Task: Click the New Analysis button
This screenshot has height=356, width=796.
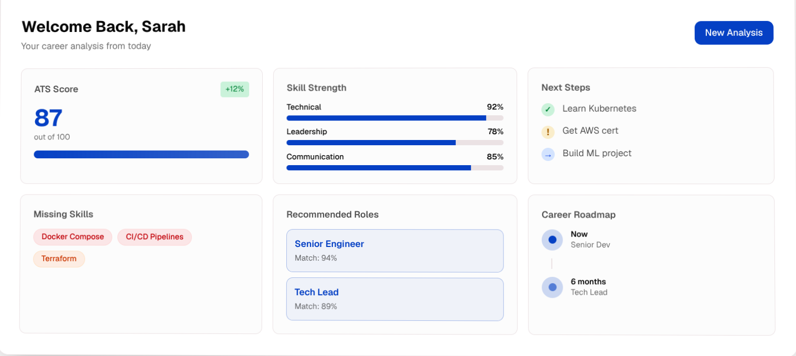Action: (x=734, y=33)
